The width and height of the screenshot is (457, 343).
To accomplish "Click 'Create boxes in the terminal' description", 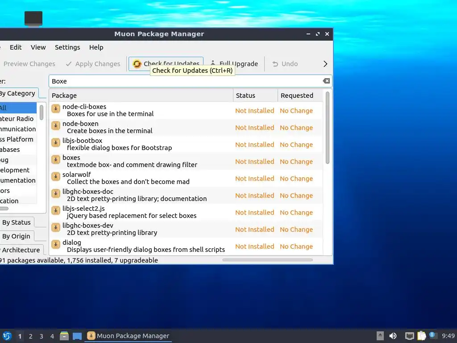I will (110, 131).
